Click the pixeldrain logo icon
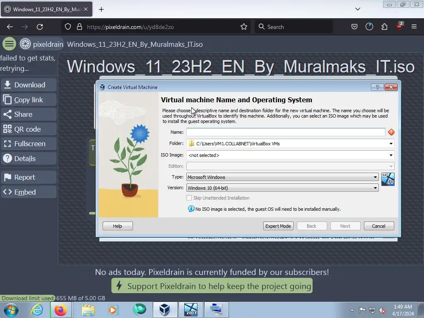The width and height of the screenshot is (424, 318). pyautogui.click(x=25, y=44)
